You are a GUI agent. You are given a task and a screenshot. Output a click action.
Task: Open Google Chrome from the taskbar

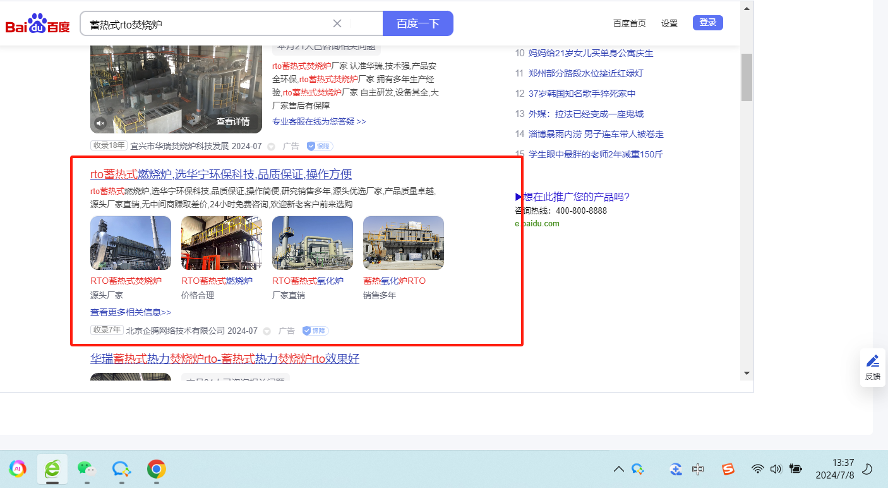(157, 469)
